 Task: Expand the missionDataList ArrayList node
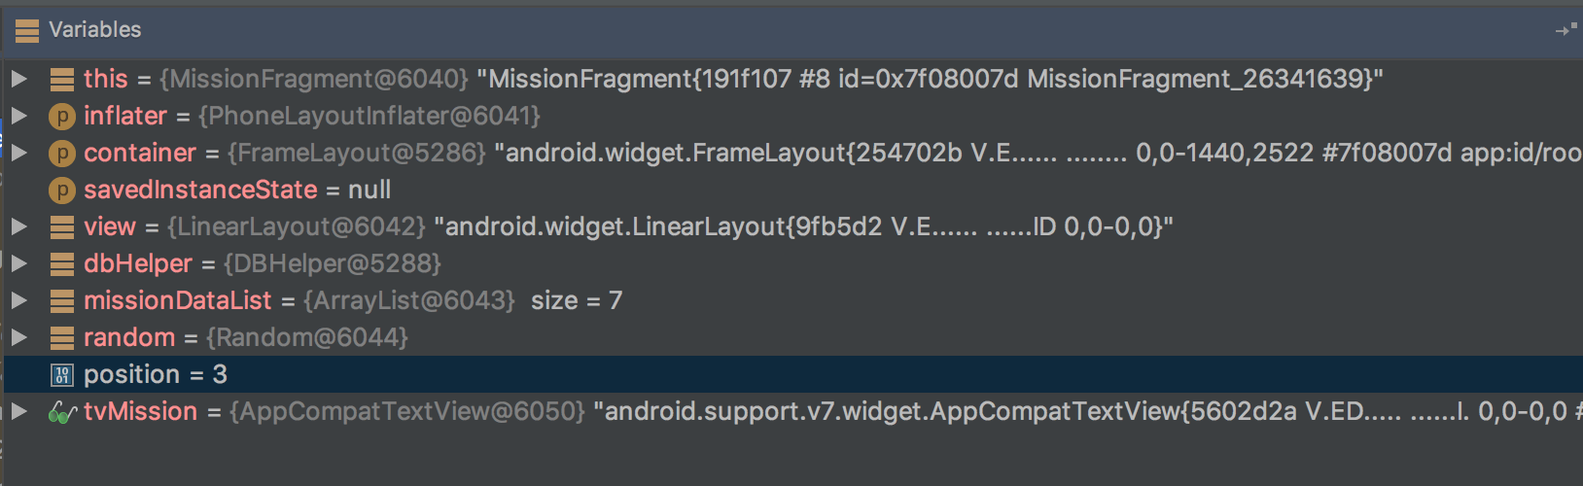[x=18, y=300]
